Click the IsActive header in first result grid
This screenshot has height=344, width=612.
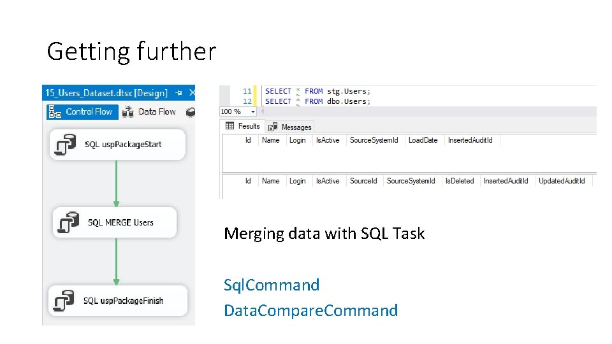click(328, 140)
